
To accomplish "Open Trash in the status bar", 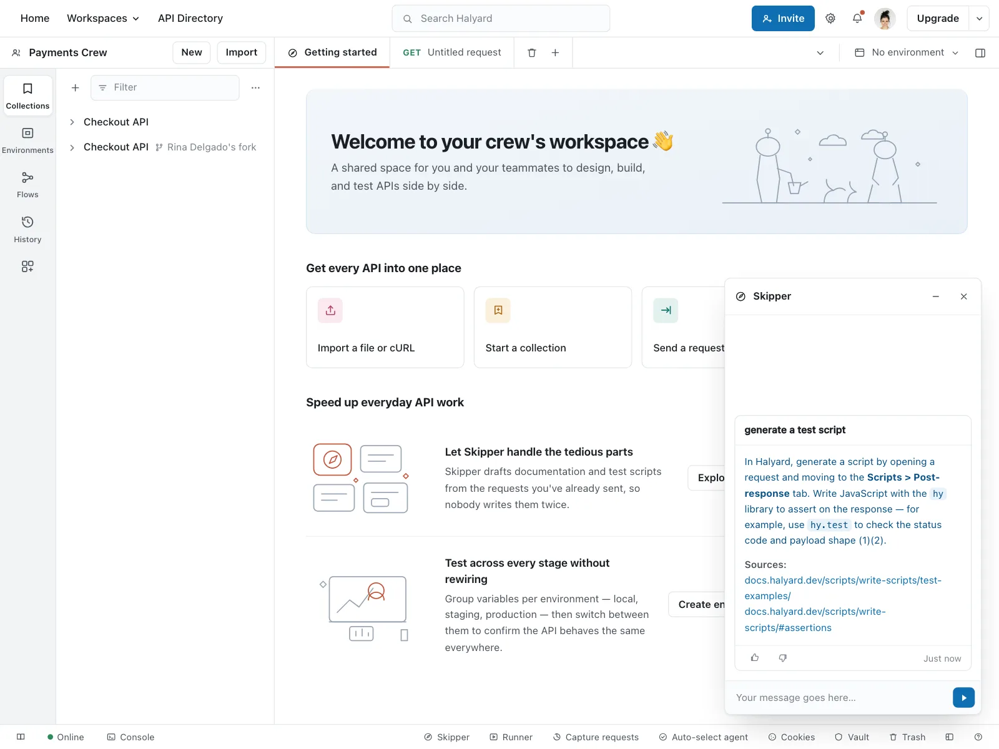I will [907, 737].
